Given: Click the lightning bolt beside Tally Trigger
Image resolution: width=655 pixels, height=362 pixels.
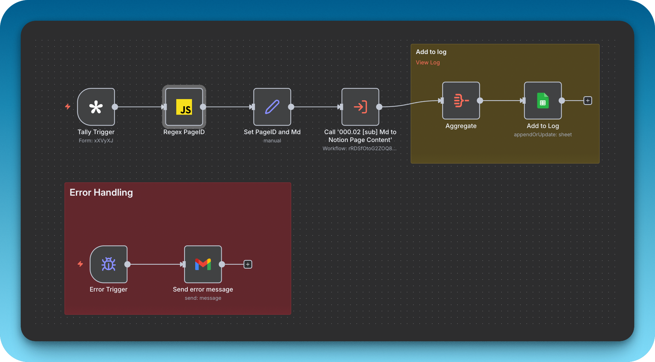Looking at the screenshot, I should [68, 107].
